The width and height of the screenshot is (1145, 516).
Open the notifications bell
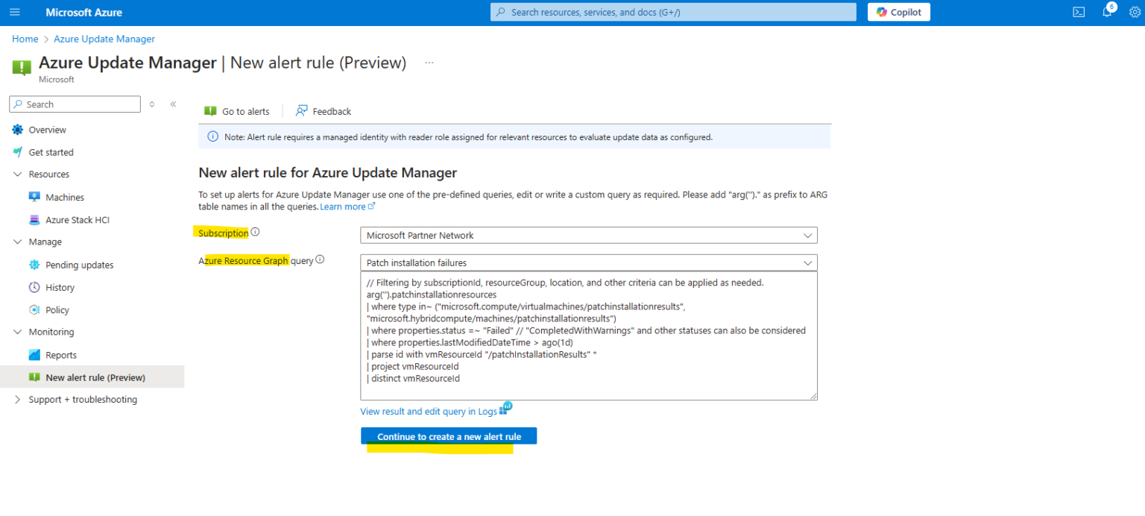tap(1106, 11)
